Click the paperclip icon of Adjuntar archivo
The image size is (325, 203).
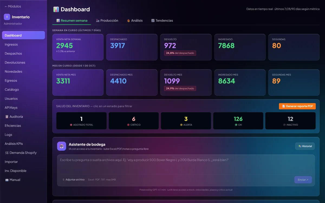[63, 180]
